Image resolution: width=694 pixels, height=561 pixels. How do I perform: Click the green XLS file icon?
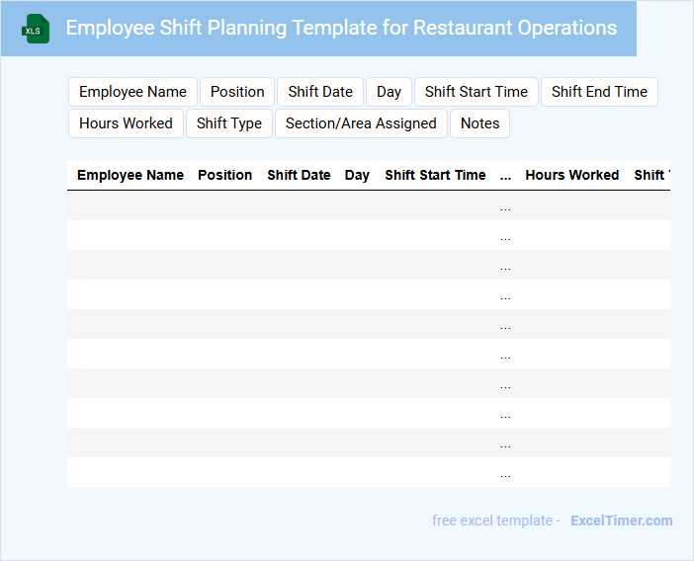click(x=36, y=29)
